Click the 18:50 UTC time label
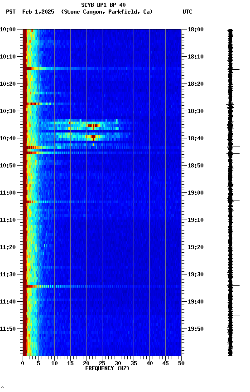250x392 pixels. click(x=196, y=166)
